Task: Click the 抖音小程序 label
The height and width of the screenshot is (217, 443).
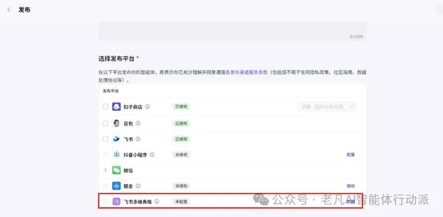Action: [135, 155]
